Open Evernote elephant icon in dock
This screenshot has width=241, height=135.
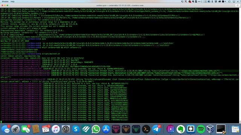point(181,129)
